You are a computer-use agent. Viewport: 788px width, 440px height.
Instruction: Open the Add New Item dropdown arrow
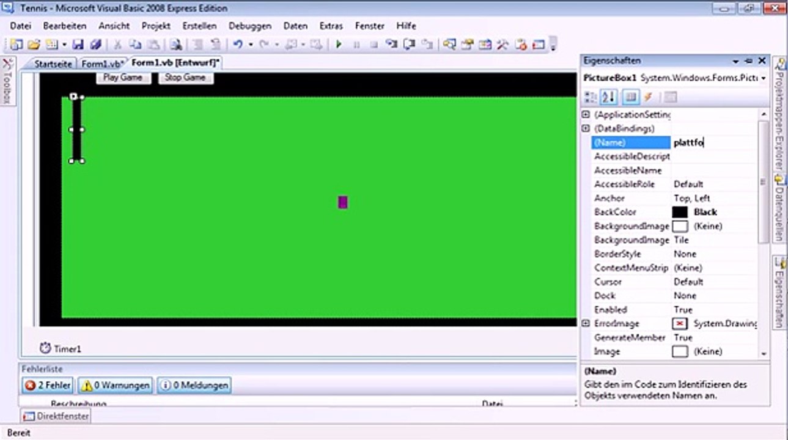(x=64, y=45)
